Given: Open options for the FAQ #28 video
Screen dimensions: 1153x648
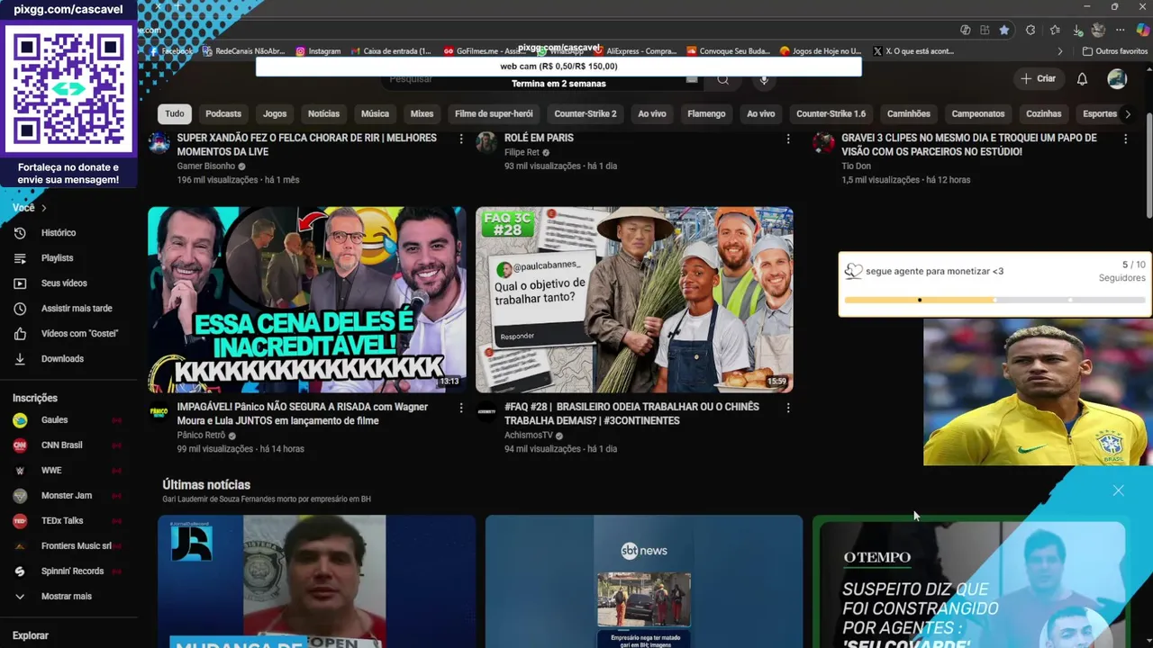Looking at the screenshot, I should (x=788, y=408).
